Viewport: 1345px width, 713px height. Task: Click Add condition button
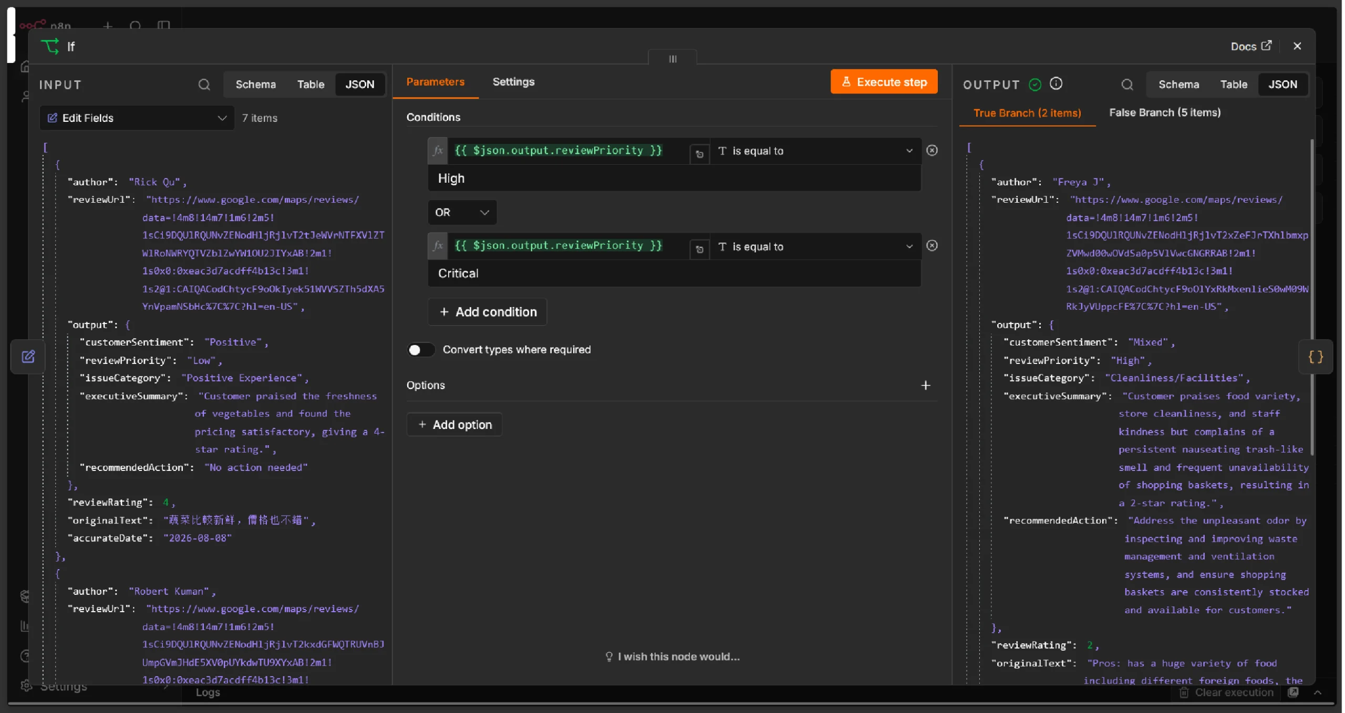pyautogui.click(x=487, y=312)
